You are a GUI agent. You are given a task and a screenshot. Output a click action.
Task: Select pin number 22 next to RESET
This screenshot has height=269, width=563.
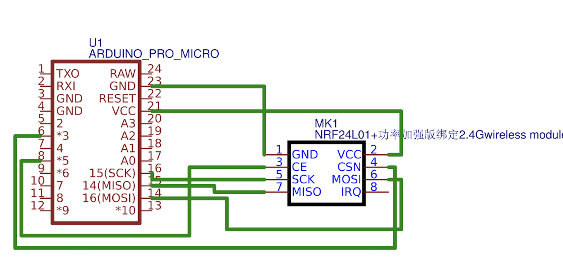[154, 94]
